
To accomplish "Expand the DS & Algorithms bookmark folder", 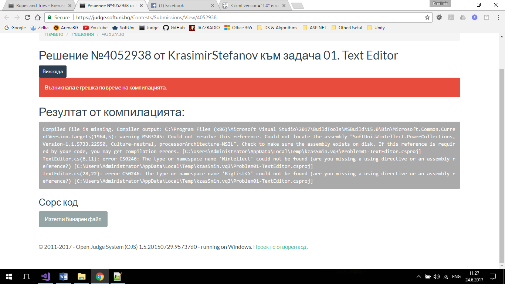I will point(277,28).
